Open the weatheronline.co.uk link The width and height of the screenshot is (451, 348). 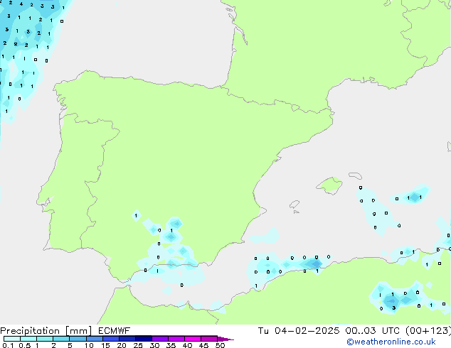[391, 342]
